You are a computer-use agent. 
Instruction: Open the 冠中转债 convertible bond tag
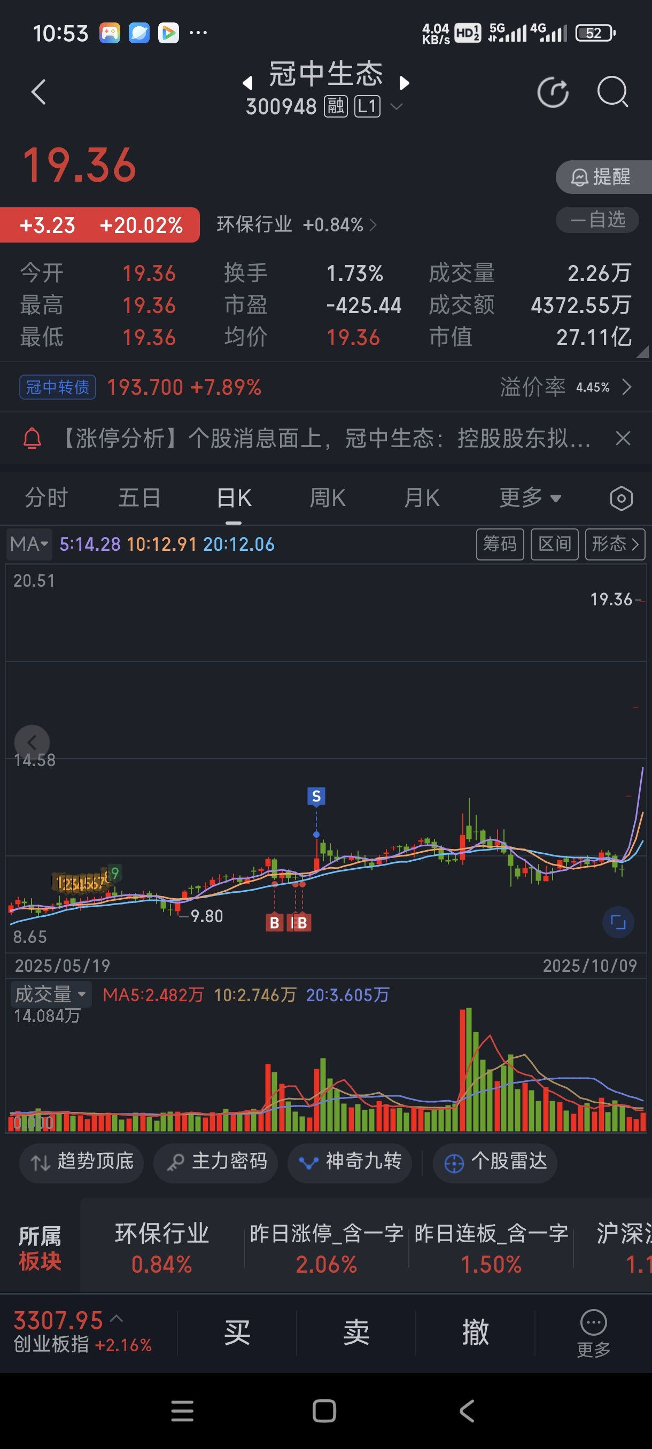[x=57, y=387]
